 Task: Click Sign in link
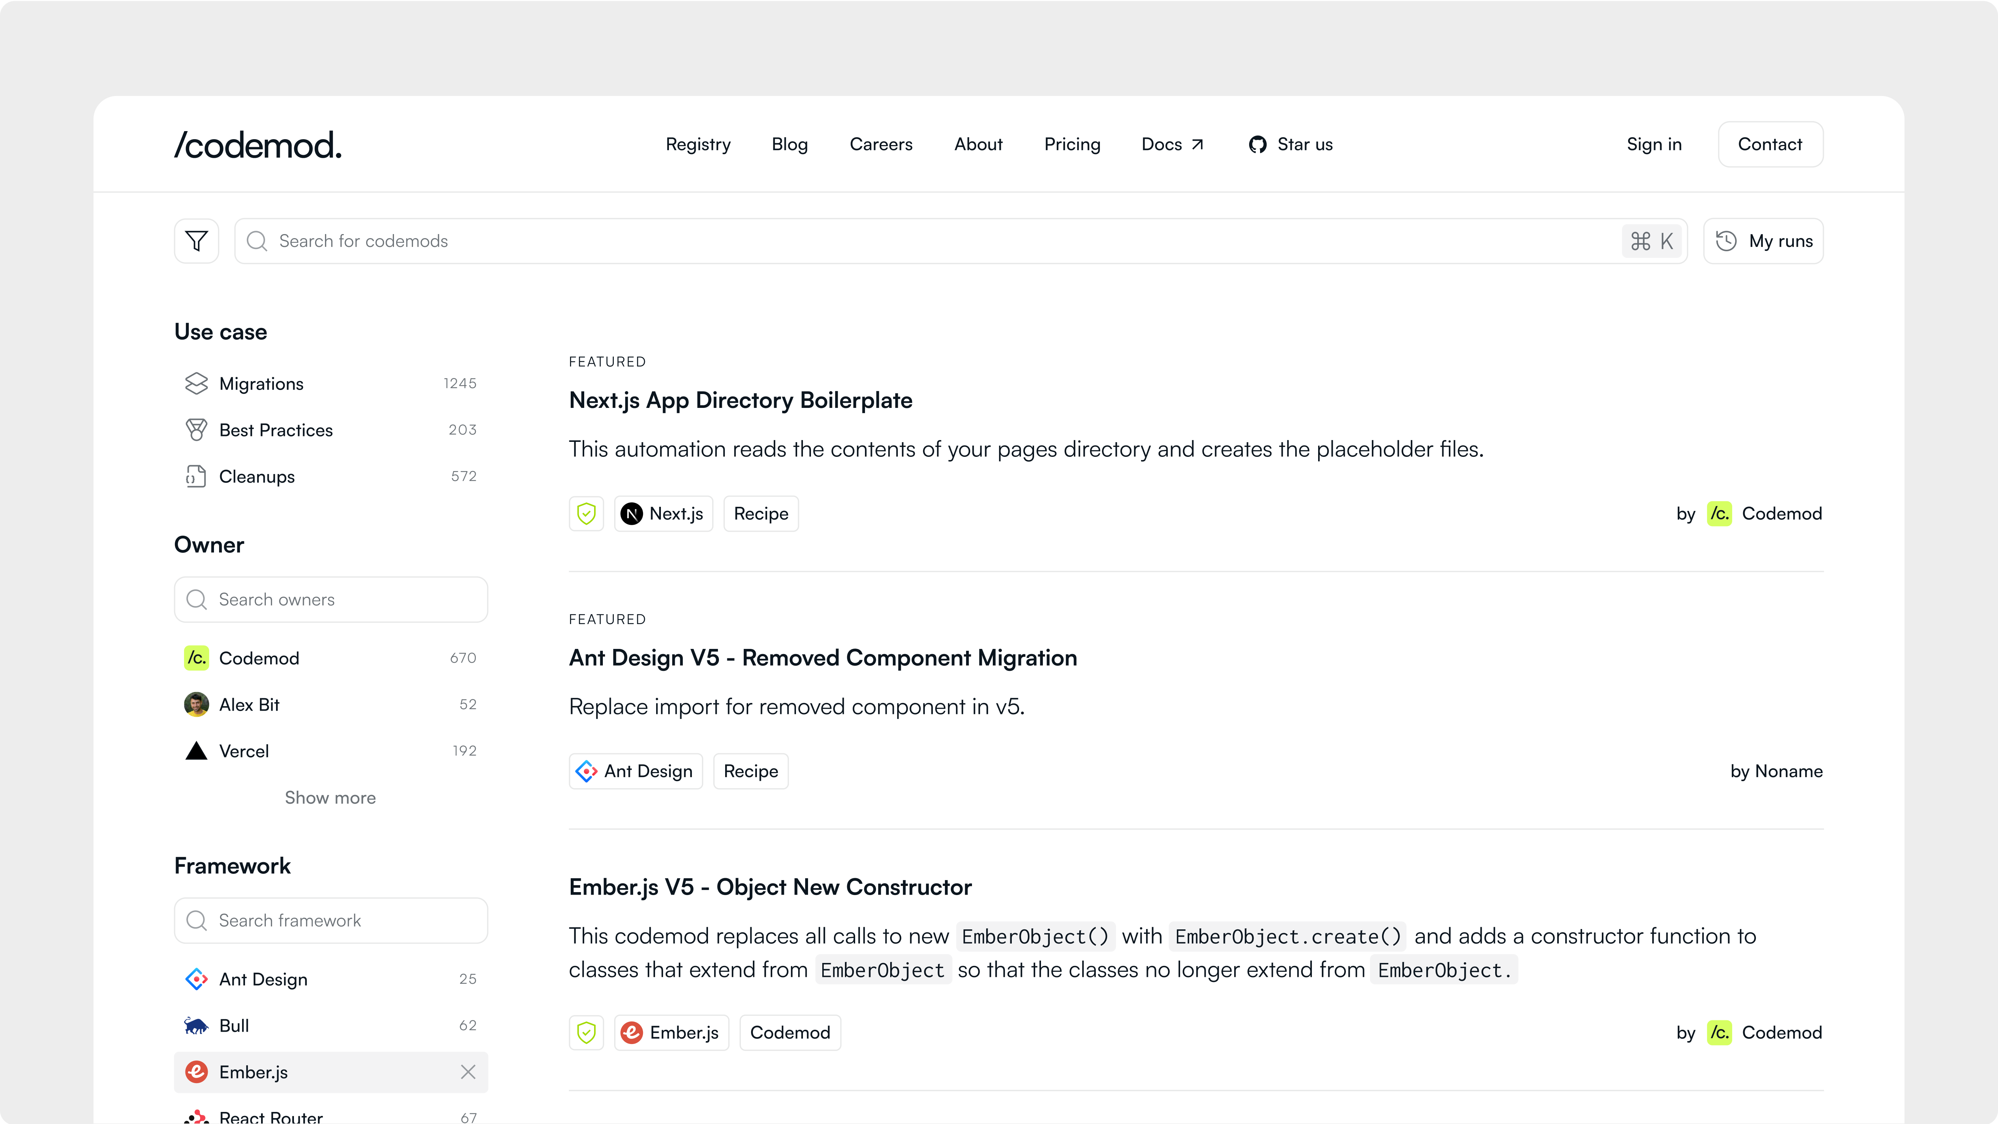click(1654, 144)
